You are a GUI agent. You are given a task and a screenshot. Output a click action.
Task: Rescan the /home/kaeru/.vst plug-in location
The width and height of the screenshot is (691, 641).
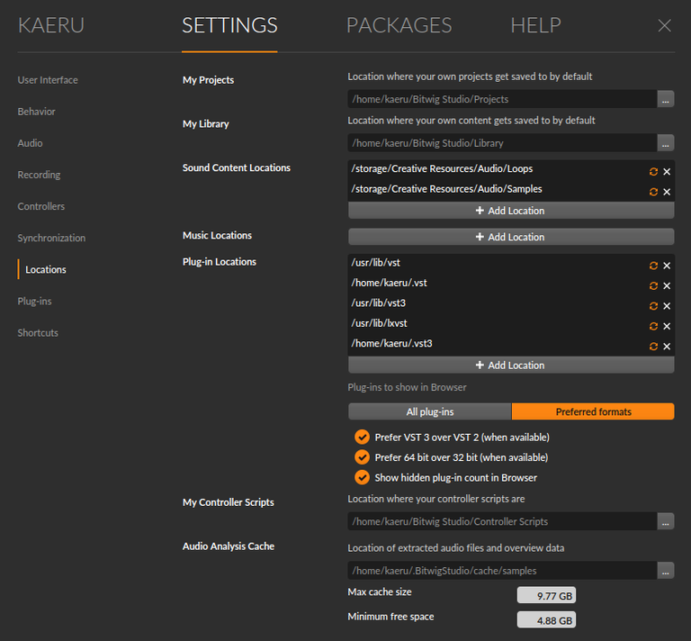(653, 285)
